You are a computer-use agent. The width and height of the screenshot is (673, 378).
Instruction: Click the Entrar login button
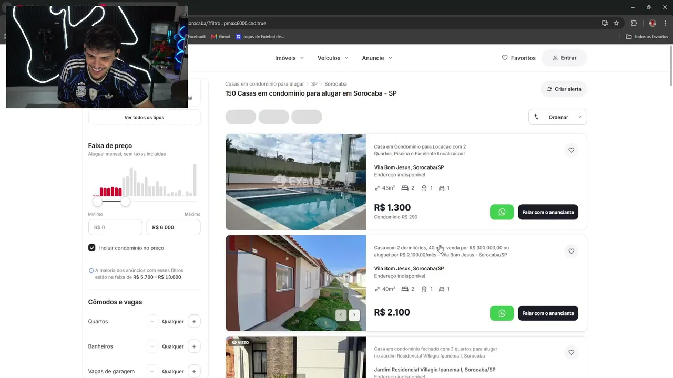[x=564, y=58]
